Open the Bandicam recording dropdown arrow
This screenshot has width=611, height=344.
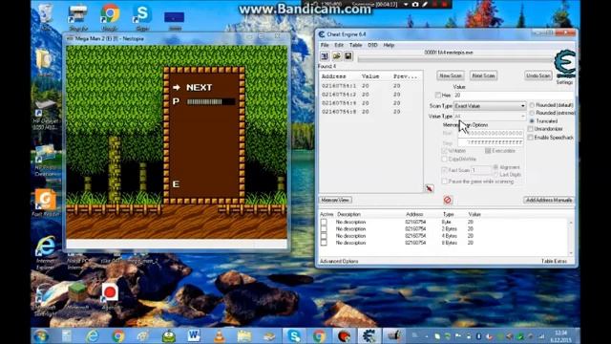point(406,4)
